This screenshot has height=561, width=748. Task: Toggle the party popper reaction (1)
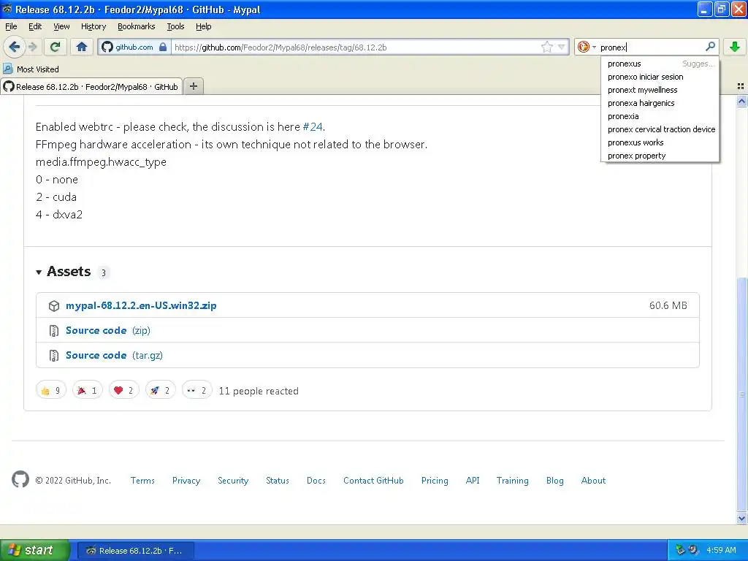88,391
